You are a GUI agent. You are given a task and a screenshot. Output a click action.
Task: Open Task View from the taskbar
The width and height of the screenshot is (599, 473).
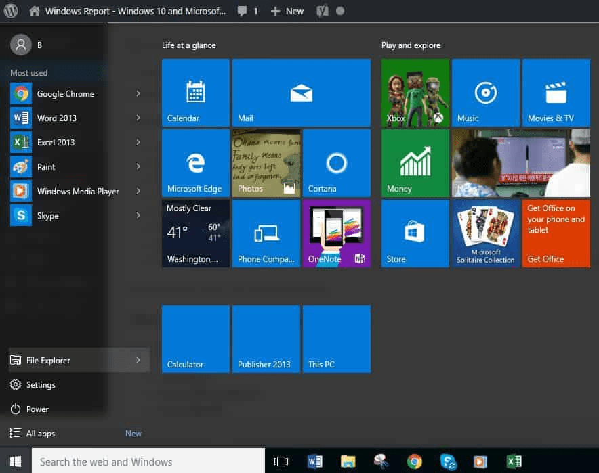coord(281,461)
